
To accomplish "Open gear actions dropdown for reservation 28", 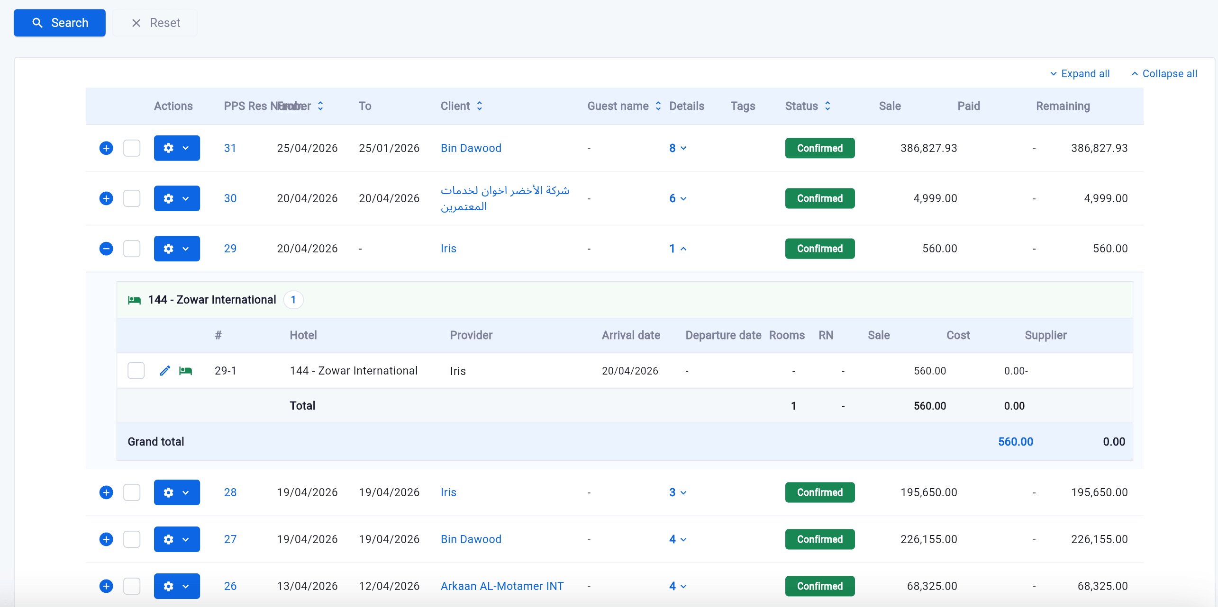I will (177, 492).
